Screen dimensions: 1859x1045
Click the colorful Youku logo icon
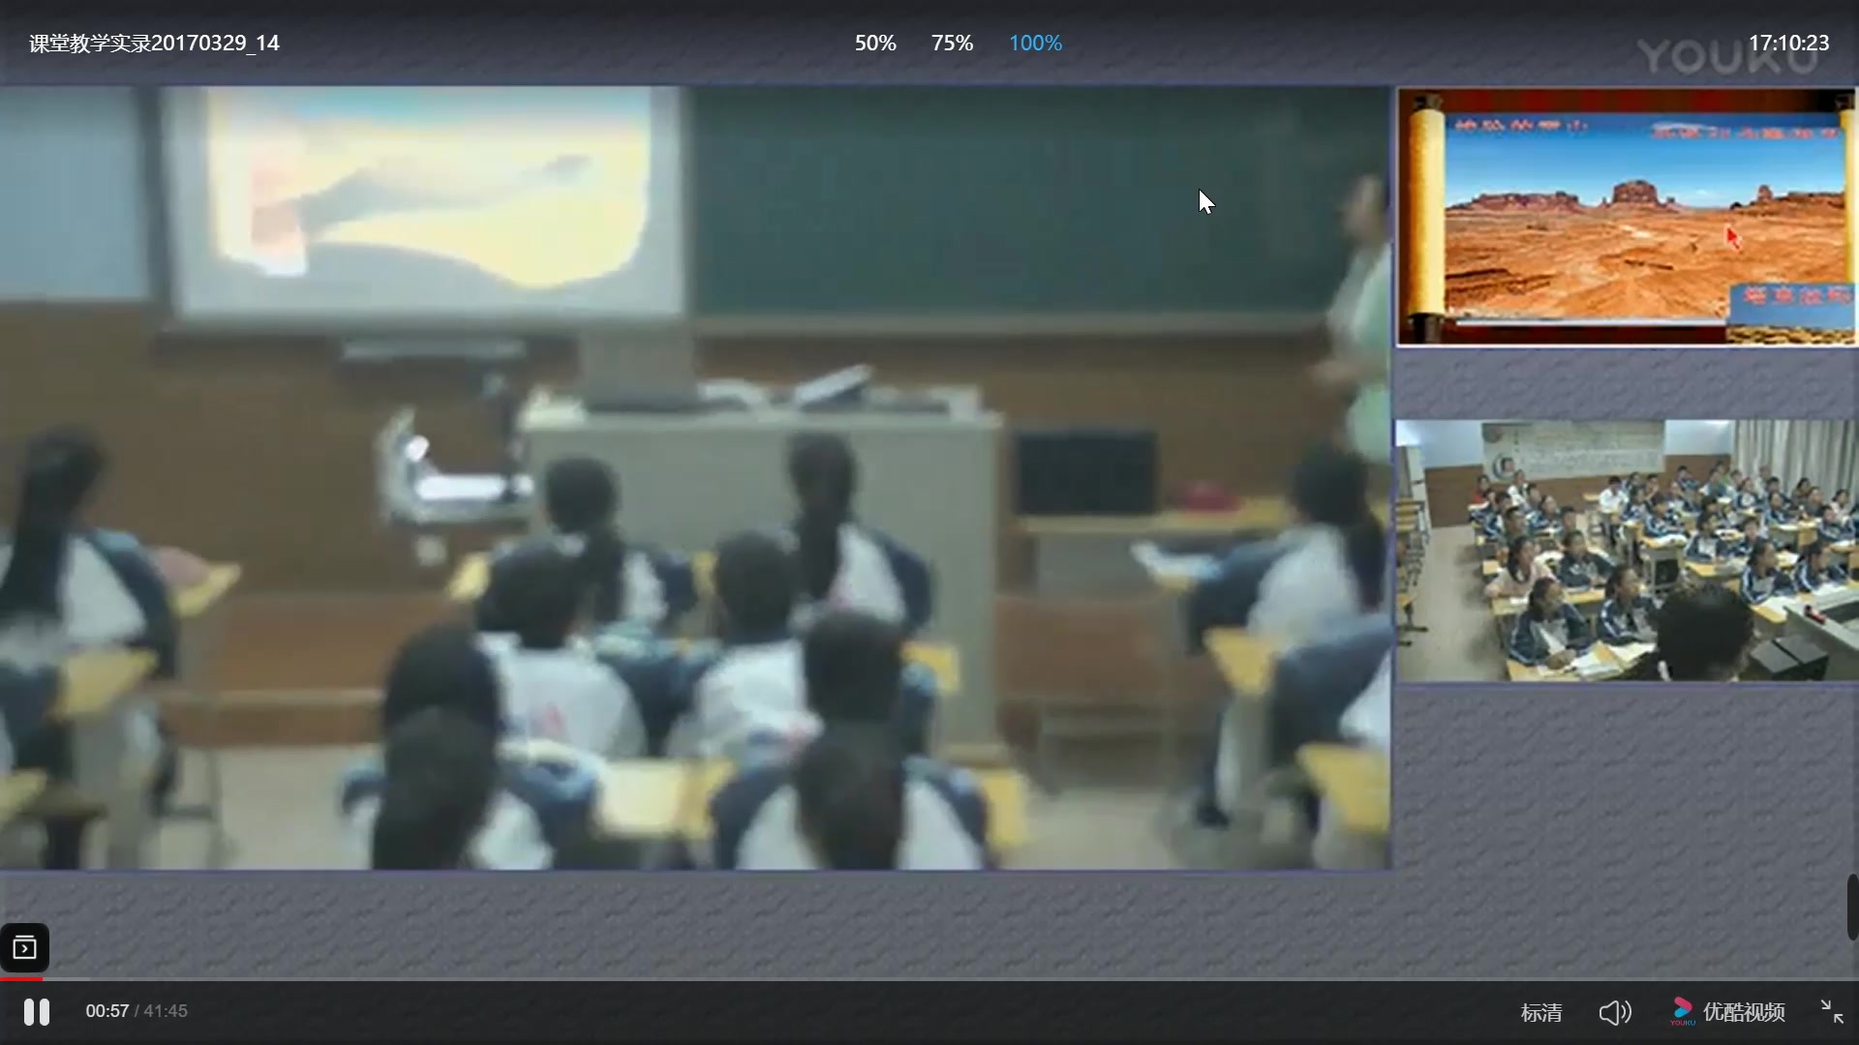click(x=1682, y=1010)
